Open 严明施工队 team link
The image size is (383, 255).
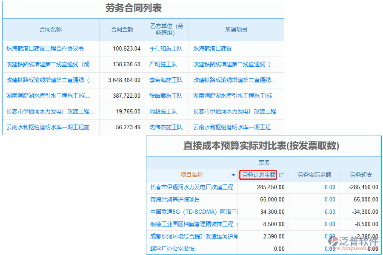click(x=163, y=65)
